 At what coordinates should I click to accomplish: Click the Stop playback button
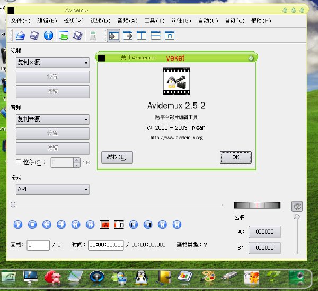coord(32,225)
